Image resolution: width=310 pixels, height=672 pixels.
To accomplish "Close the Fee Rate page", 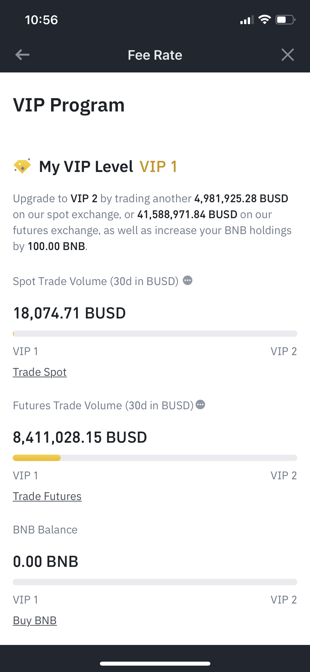I will (287, 55).
